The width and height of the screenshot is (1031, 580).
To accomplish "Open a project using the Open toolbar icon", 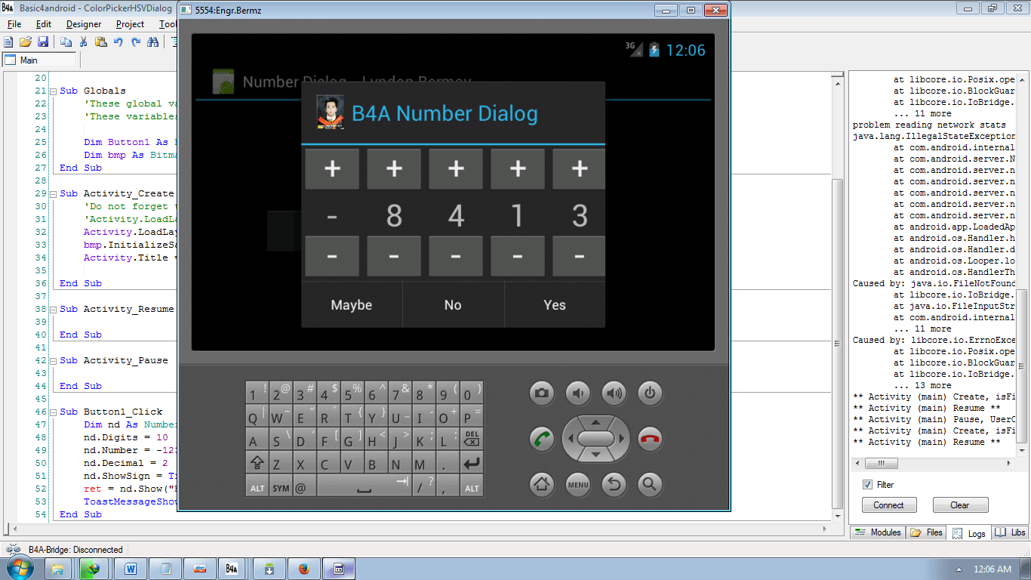I will pos(25,42).
